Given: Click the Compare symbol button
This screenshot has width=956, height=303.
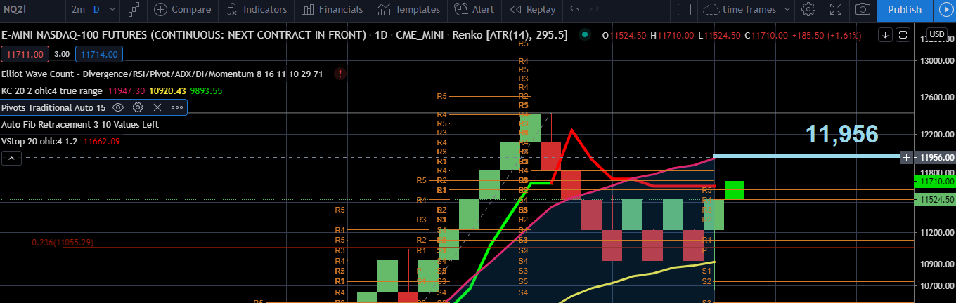Looking at the screenshot, I should pyautogui.click(x=182, y=10).
